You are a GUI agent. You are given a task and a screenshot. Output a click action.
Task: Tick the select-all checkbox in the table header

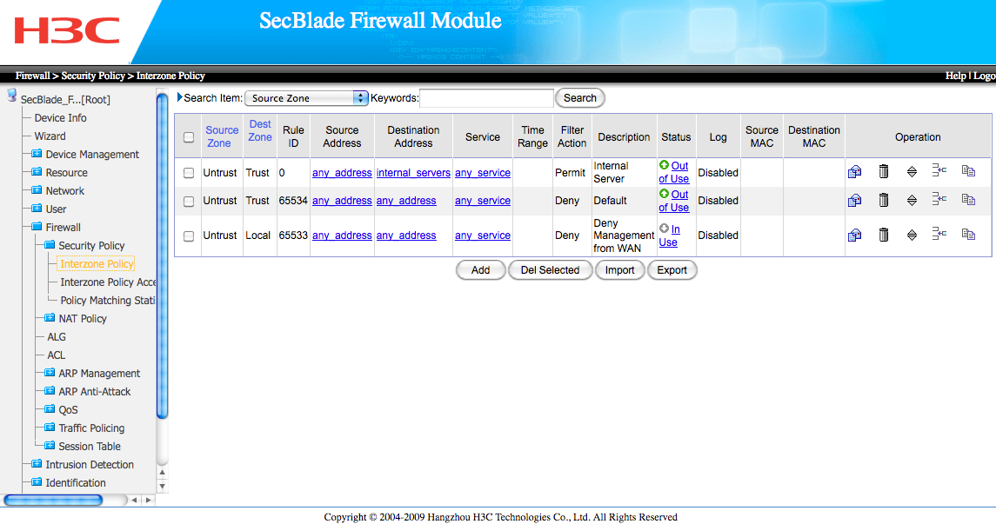(x=189, y=137)
